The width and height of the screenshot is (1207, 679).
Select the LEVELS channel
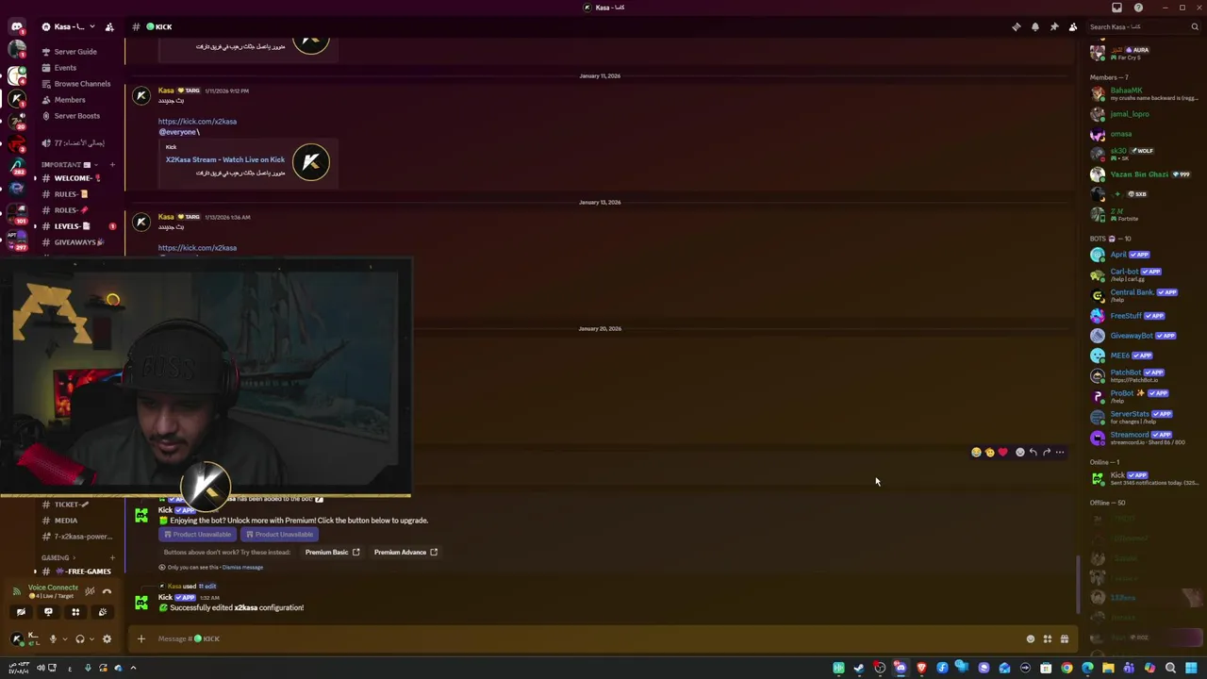point(73,226)
